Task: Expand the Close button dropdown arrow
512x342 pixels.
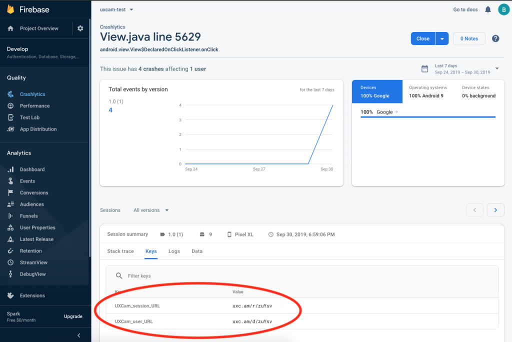Action: coord(442,38)
